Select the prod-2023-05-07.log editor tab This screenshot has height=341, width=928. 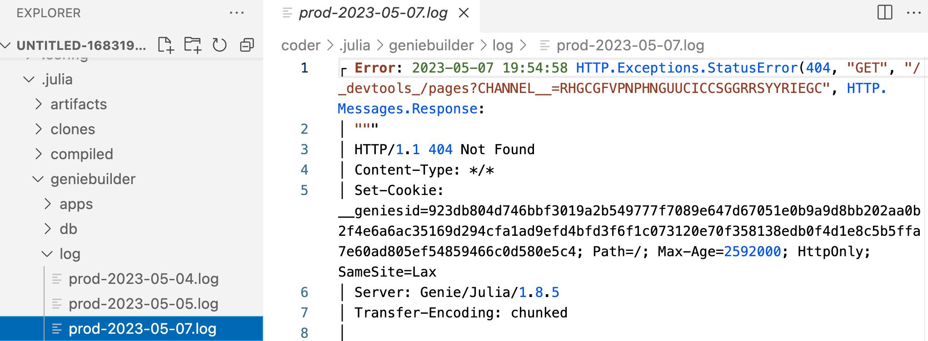[373, 13]
